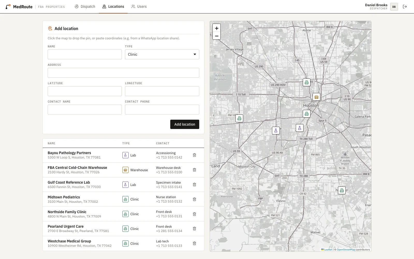
Task: Zoom in on the map
Action: 217,28
